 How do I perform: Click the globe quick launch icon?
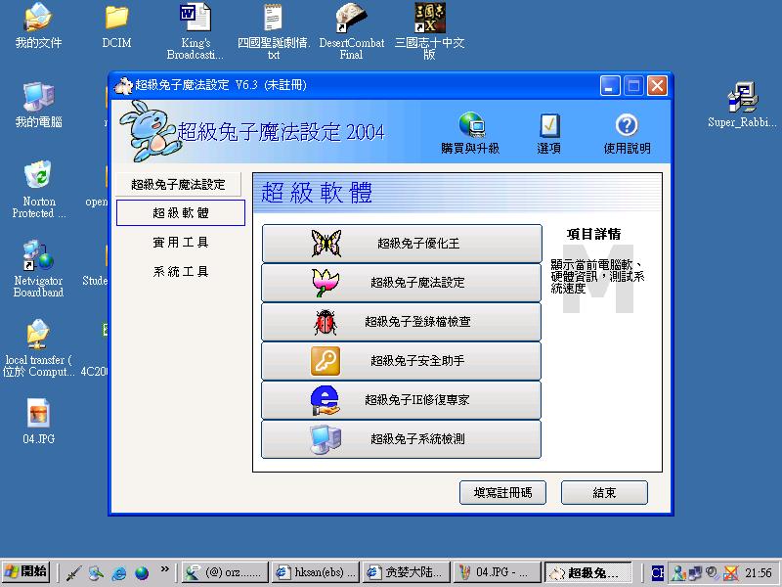pos(142,572)
